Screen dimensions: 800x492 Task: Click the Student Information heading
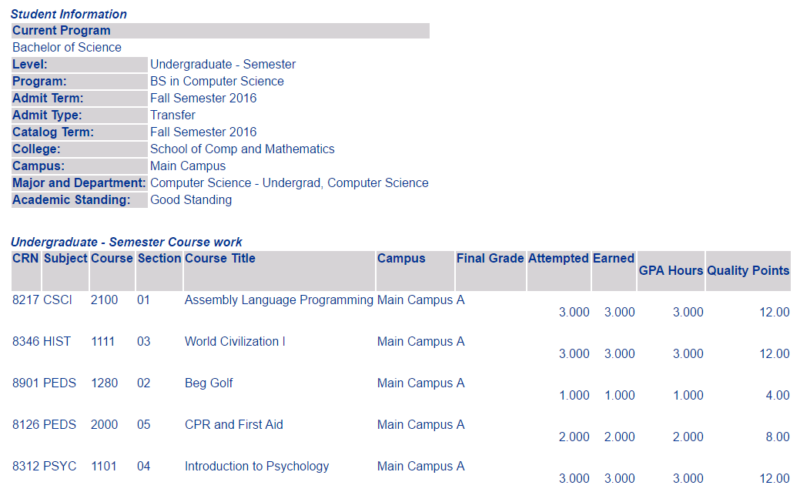[69, 15]
